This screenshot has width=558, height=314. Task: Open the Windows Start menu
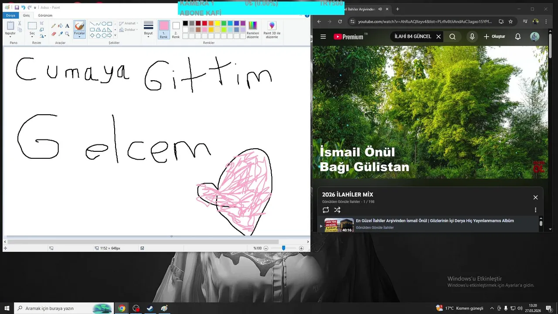pyautogui.click(x=7, y=308)
